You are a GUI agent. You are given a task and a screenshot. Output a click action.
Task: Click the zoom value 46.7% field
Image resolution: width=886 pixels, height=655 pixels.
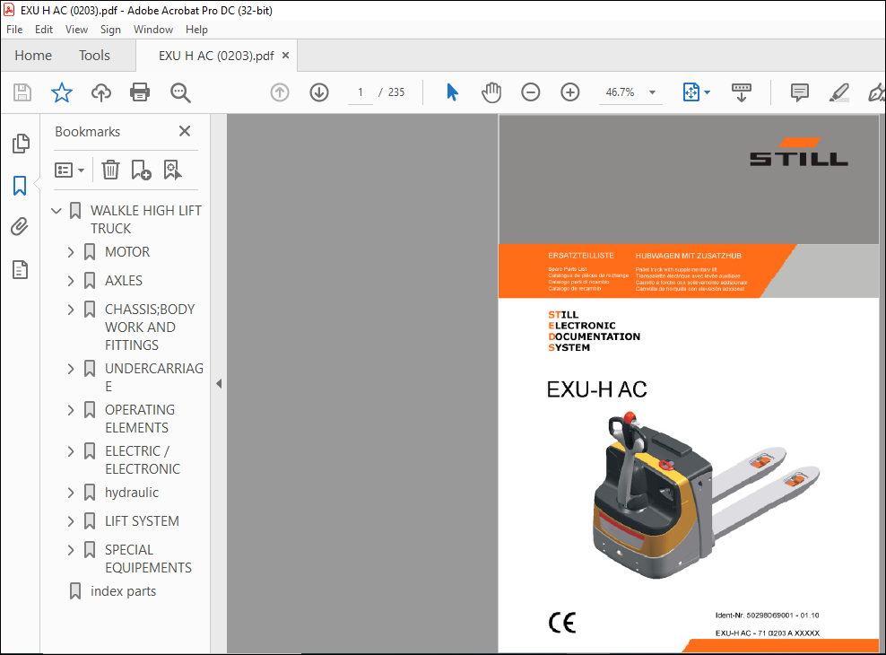(620, 92)
